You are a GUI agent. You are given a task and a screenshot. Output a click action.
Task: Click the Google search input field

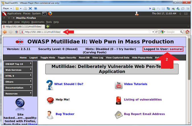tap(173, 32)
